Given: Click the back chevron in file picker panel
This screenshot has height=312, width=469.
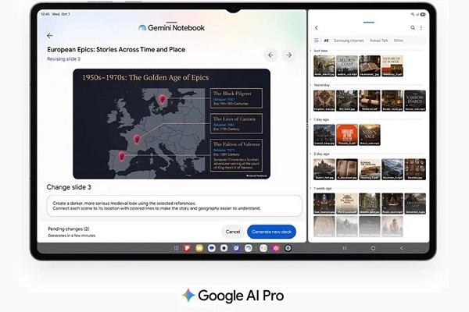Looking at the screenshot, I should tap(317, 28).
